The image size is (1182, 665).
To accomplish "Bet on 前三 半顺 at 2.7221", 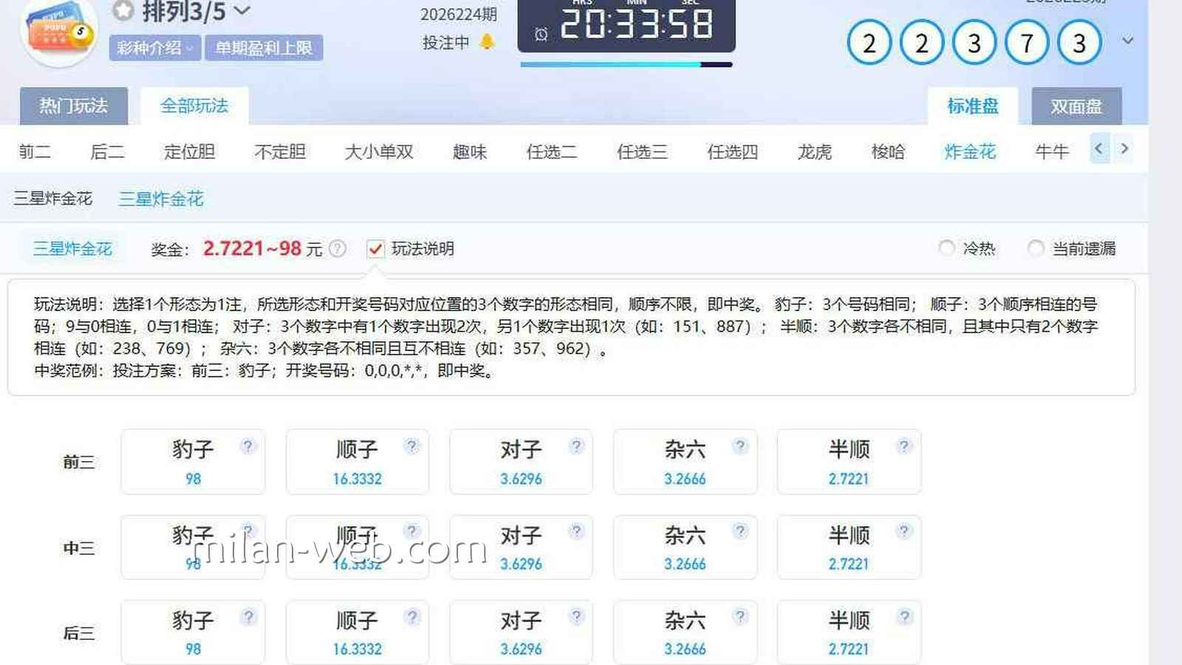I will [850, 462].
